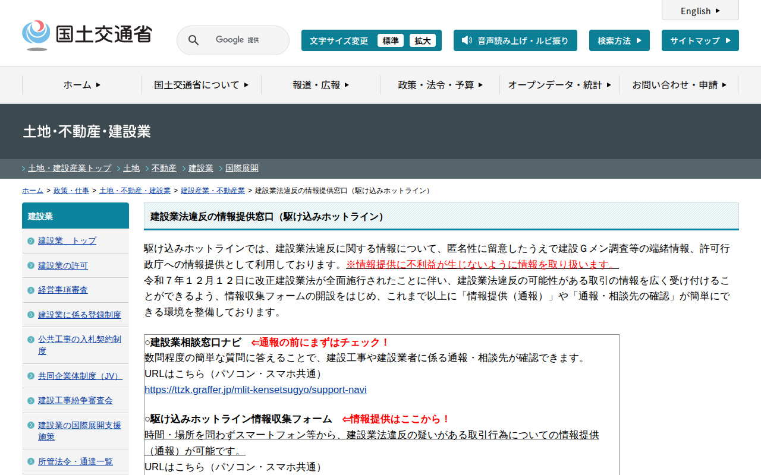Click the speaker icon for 音声読み上げ
This screenshot has width=761, height=475.
pyautogui.click(x=467, y=40)
